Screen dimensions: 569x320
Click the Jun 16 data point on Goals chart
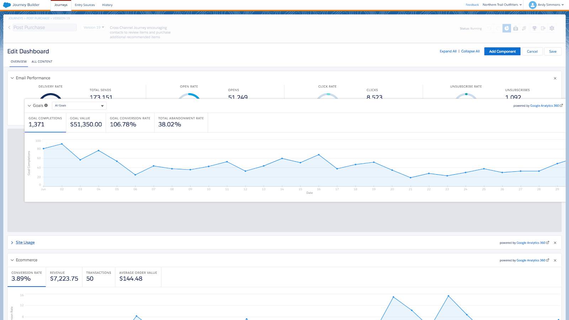[319, 155]
